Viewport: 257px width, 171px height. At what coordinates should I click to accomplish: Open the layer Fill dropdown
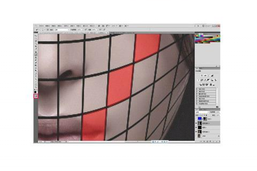(218, 115)
